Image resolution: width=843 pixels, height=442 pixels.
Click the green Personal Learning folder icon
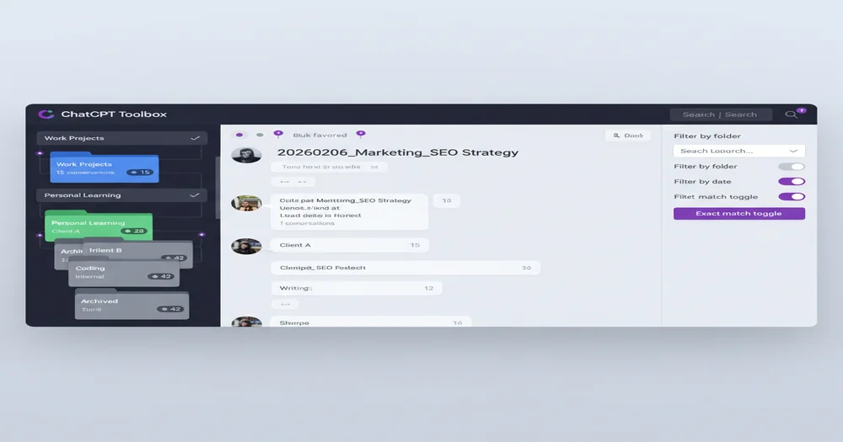(98, 226)
